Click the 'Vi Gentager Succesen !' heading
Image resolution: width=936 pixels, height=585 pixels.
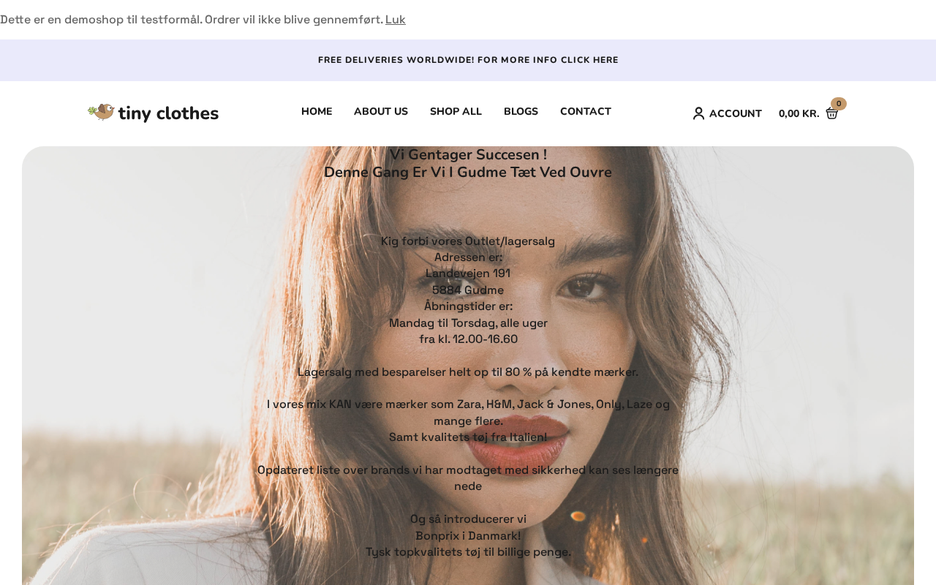tap(468, 155)
